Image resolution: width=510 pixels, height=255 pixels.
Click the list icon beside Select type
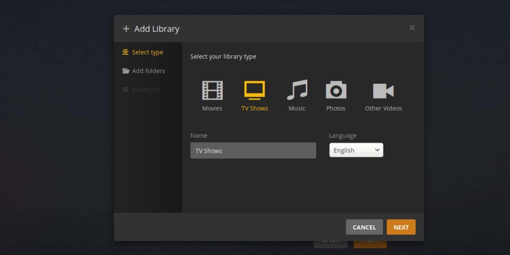click(x=125, y=52)
